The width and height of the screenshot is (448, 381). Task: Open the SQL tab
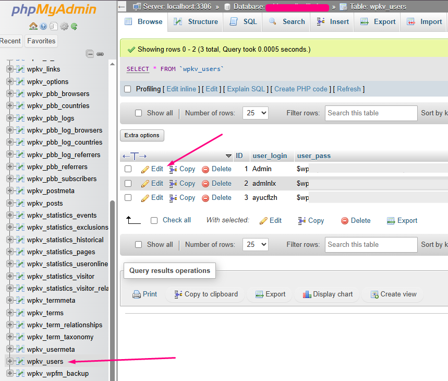[x=245, y=21]
